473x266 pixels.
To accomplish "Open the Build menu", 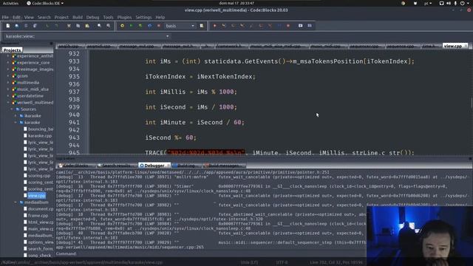I will [78, 17].
